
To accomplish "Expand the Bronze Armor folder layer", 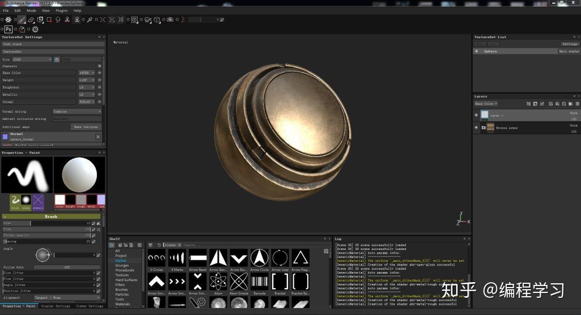I will click(484, 128).
